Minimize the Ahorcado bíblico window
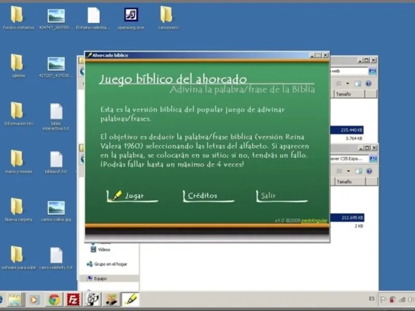Screen dimensions: 415x311 pyautogui.click(x=312, y=55)
